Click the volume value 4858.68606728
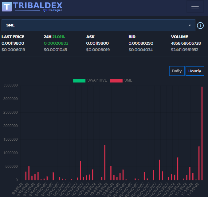This screenshot has width=208, height=197. click(186, 43)
